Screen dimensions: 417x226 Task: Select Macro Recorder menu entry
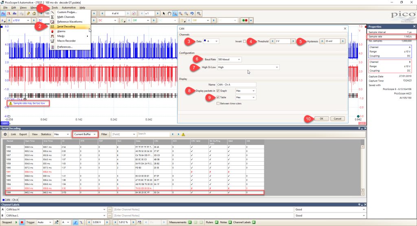click(x=70, y=41)
